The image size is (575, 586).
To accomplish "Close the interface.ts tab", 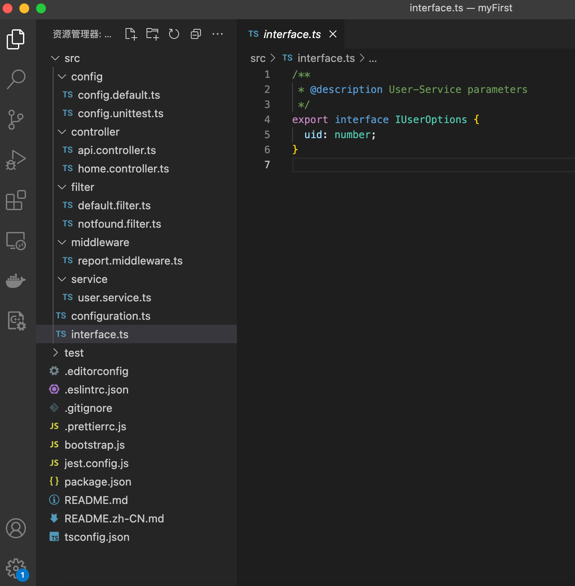I will (x=333, y=34).
